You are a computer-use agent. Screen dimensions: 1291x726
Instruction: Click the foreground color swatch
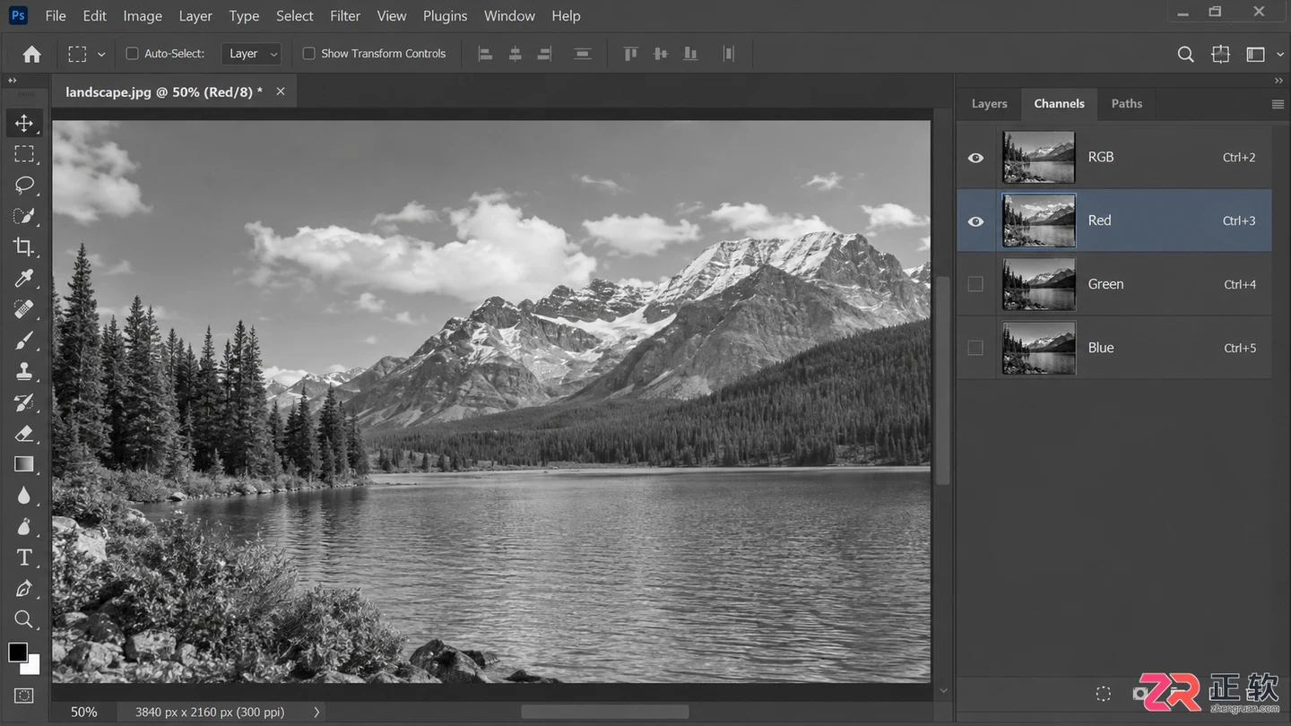click(x=18, y=653)
